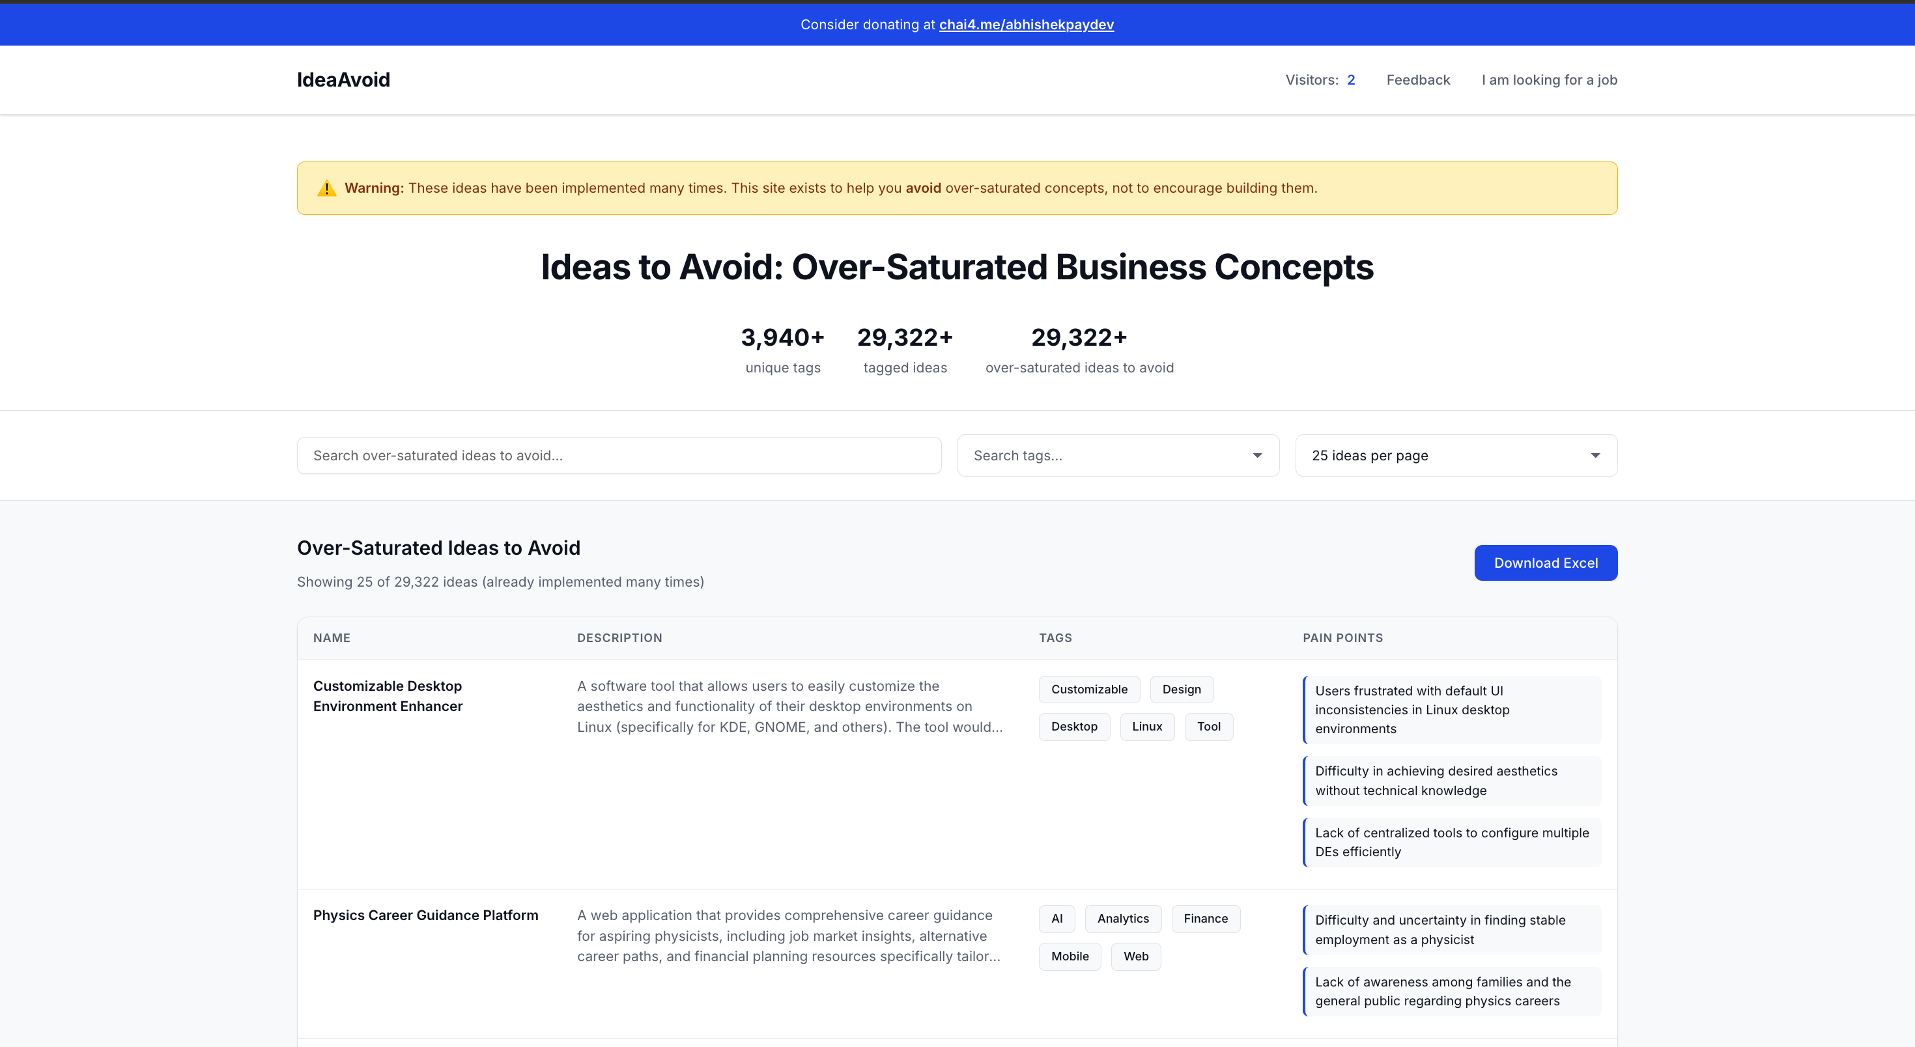1915x1047 pixels.
Task: Select the 'Customizable' tag chip
Action: pos(1089,689)
